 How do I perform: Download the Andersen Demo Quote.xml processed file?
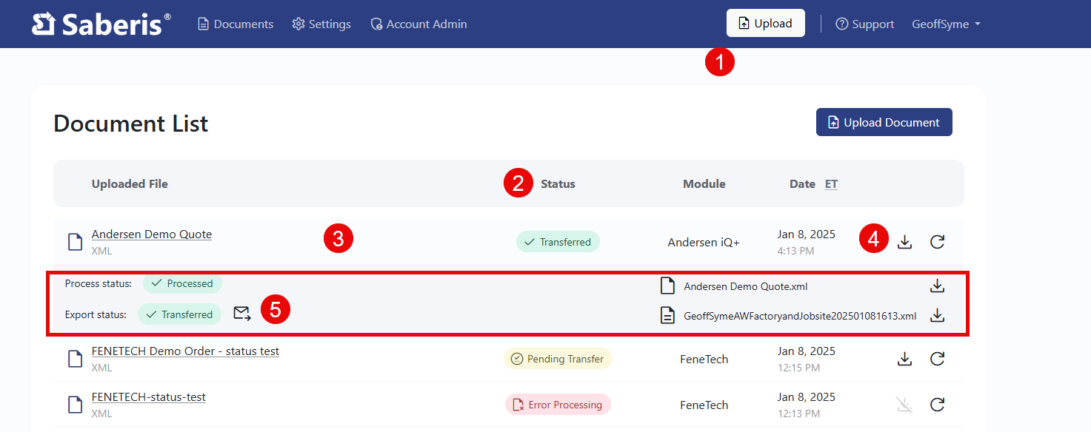pyautogui.click(x=937, y=286)
